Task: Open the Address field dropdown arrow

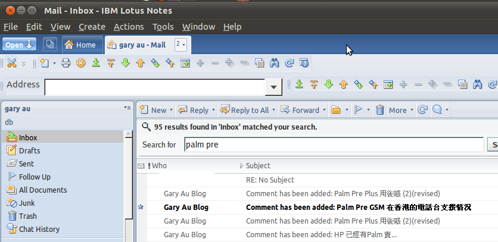Action: tap(273, 87)
